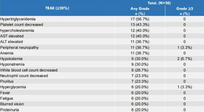Viewport: 204px width, 112px height.
Task: Click the ALT elevated row label
Action: point(12,42)
